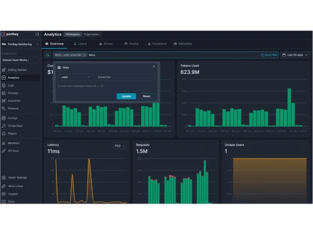313x235 pixels.
Task: Open the Last 30 days date dropdown
Action: tap(295, 55)
